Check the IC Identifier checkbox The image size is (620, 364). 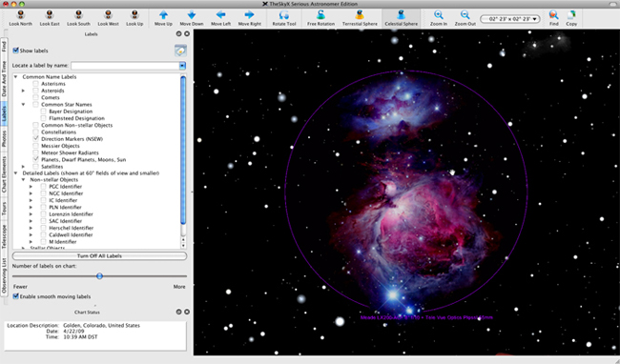[x=44, y=200]
